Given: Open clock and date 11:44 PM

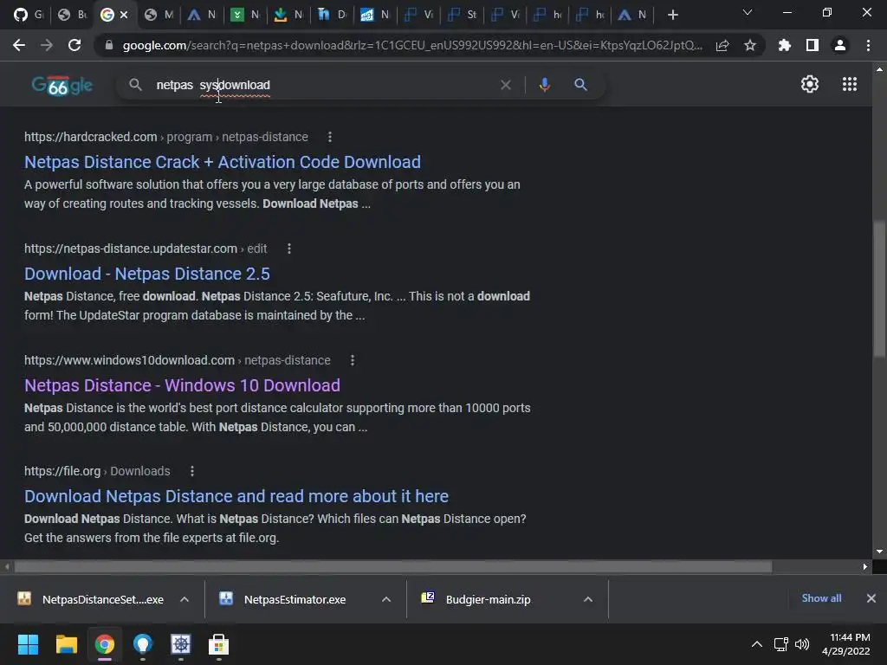Looking at the screenshot, I should (x=846, y=644).
